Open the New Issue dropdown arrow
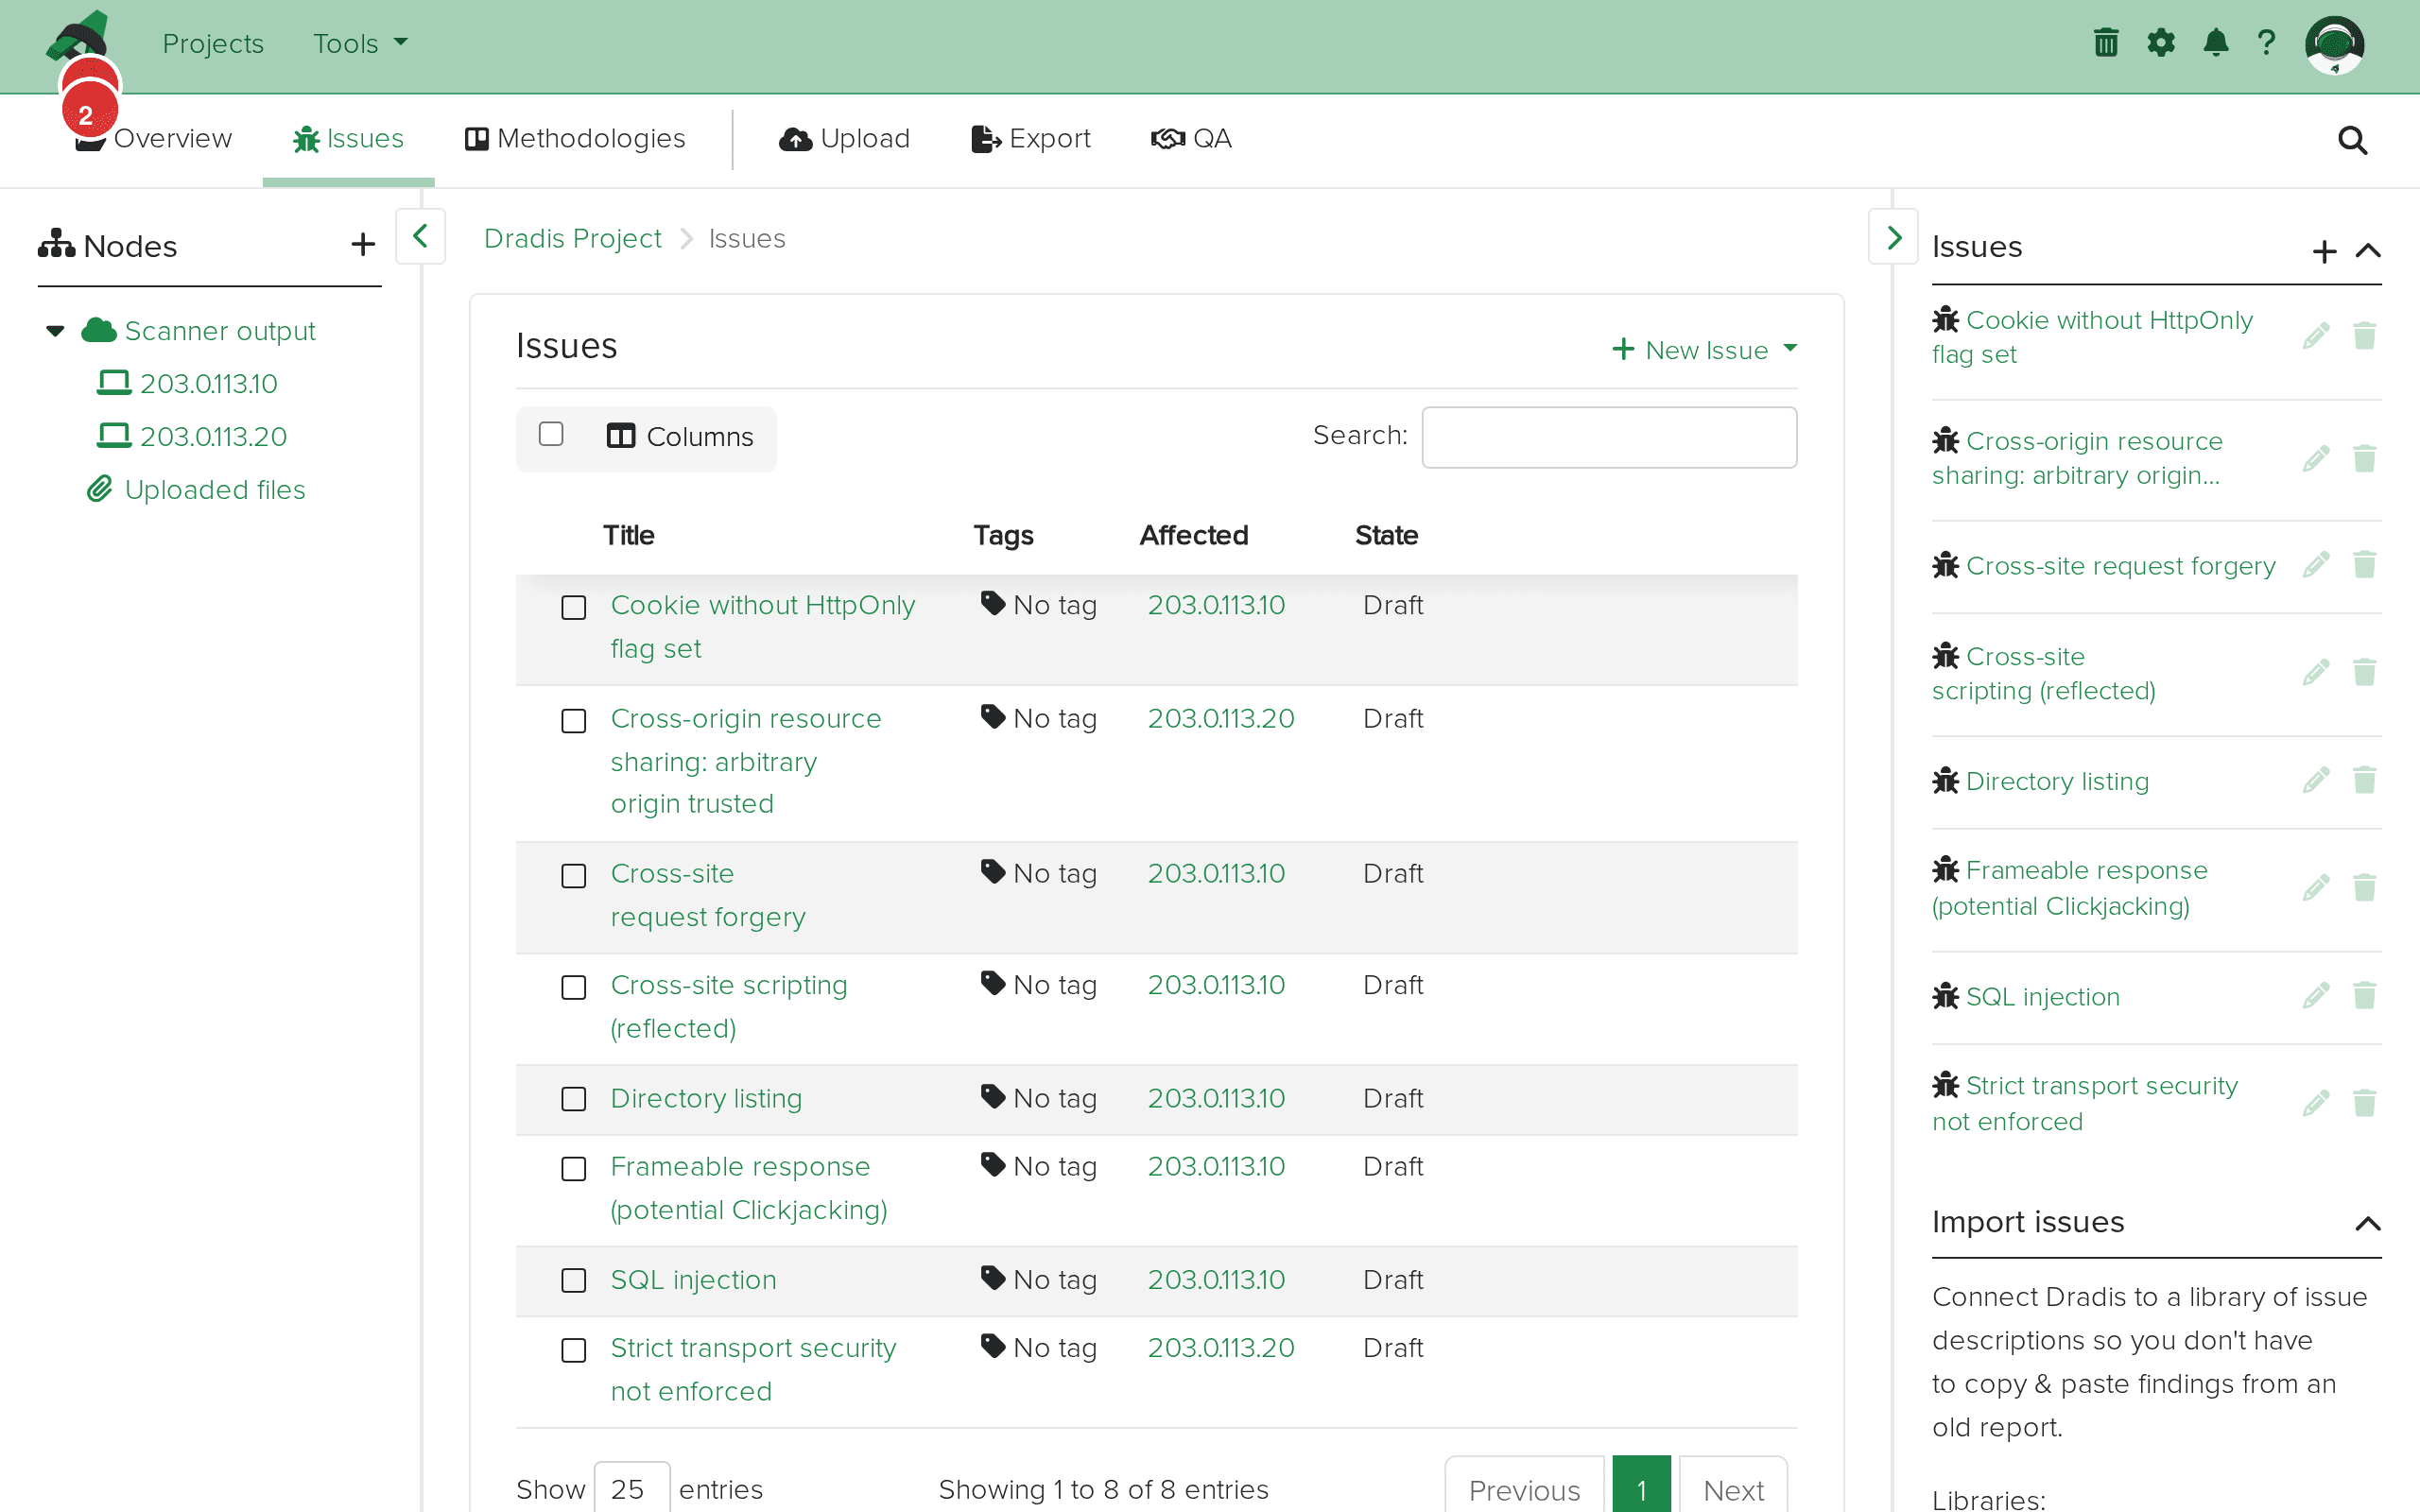 pyautogui.click(x=1791, y=349)
